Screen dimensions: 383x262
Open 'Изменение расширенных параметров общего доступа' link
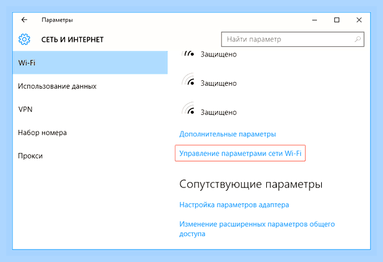[x=257, y=229]
